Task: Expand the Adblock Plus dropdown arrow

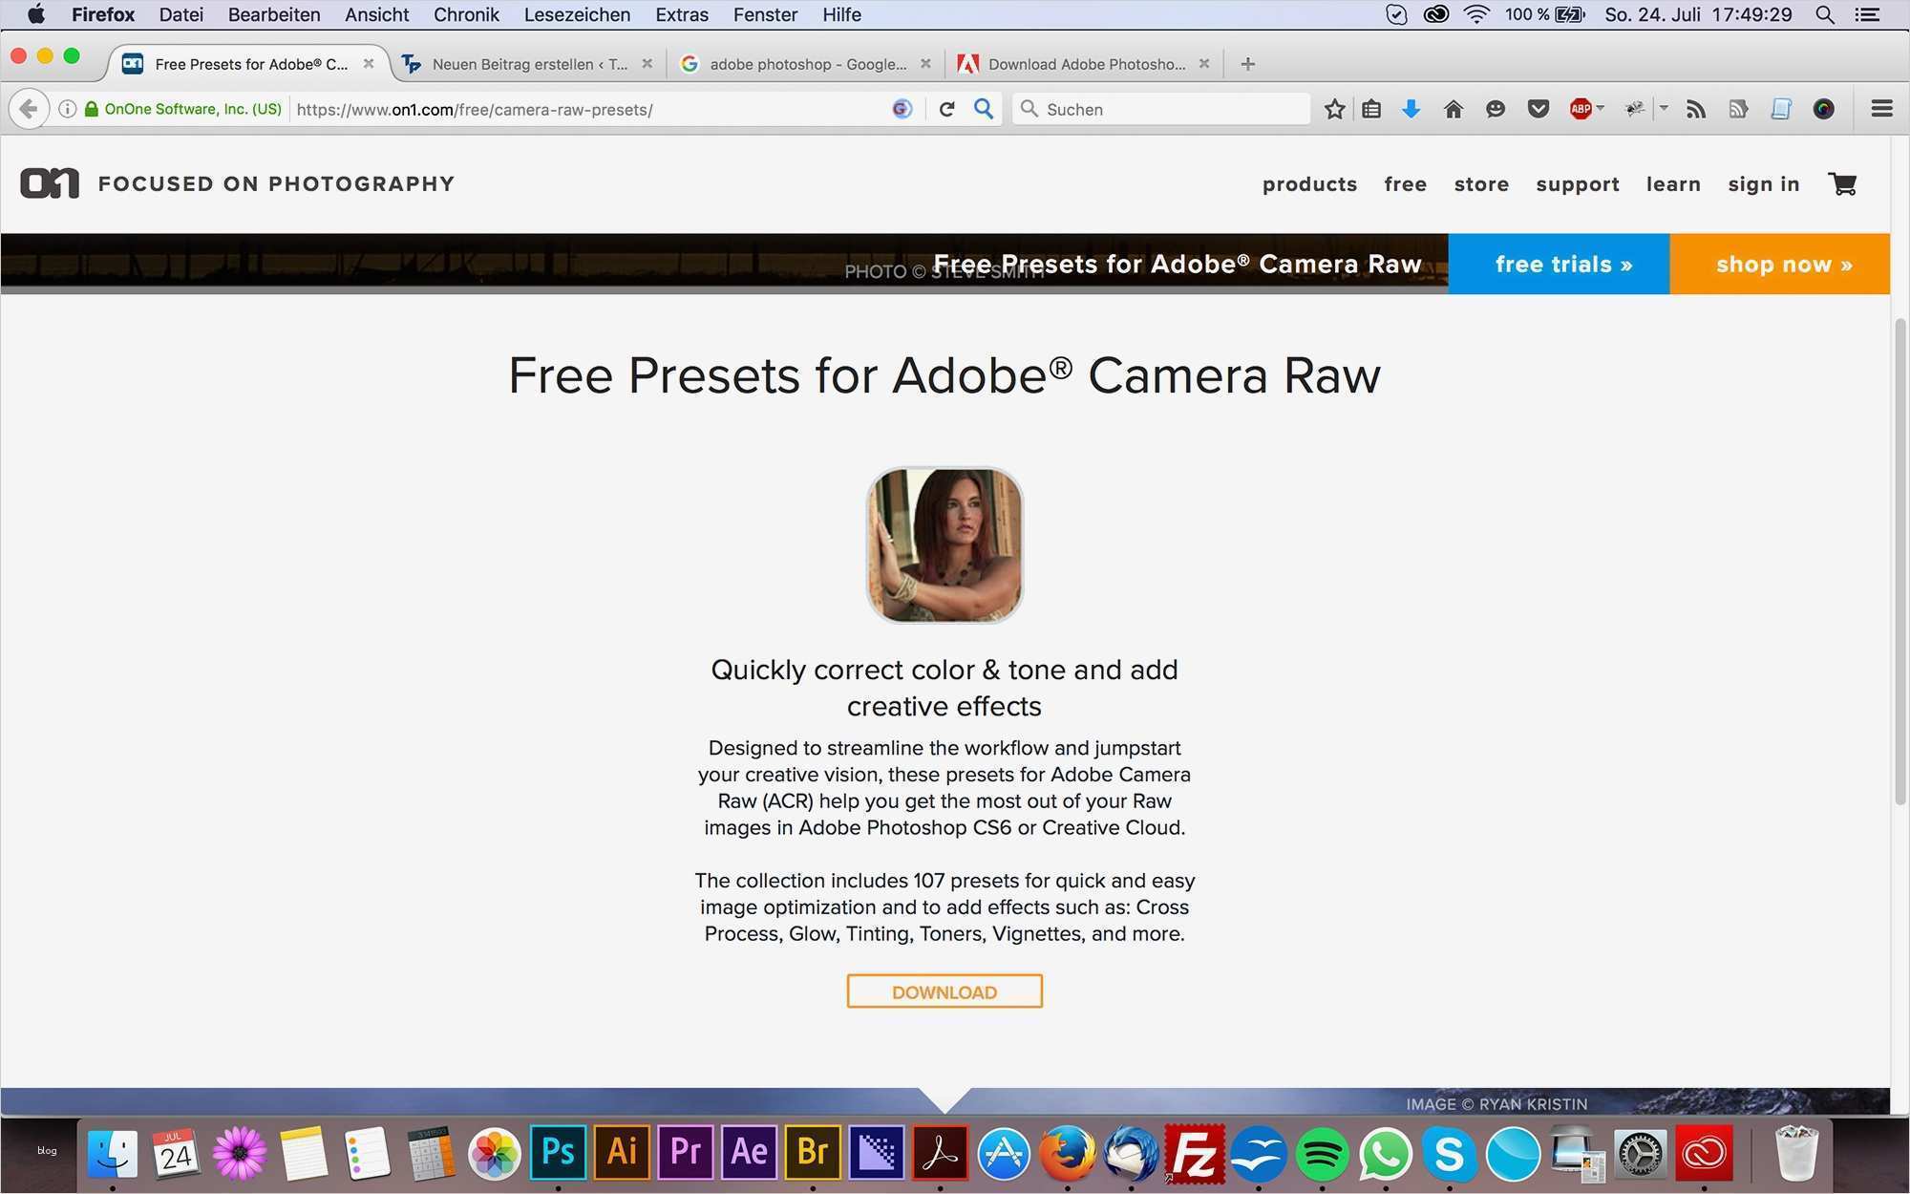Action: pyautogui.click(x=1601, y=108)
